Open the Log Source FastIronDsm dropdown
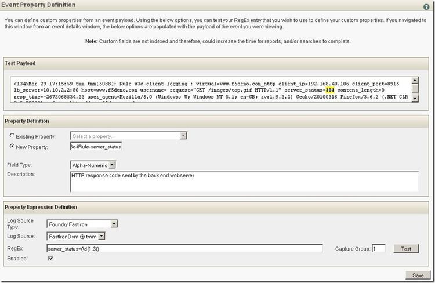This screenshot has width=435, height=283. tap(76, 237)
